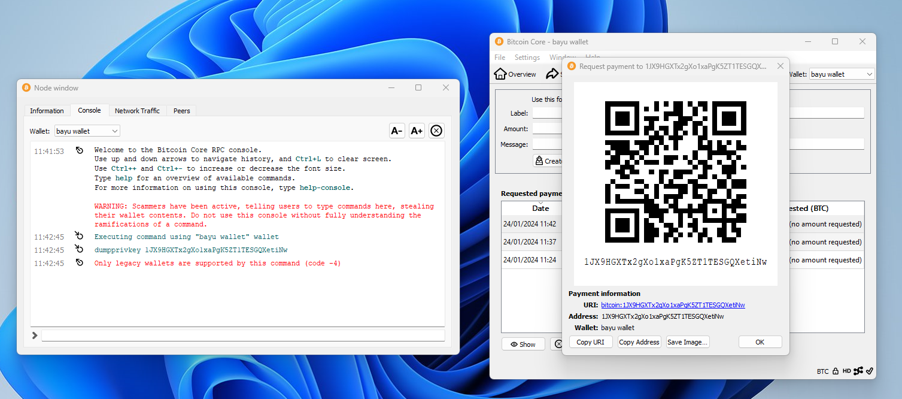Open the bitcoin: URI link
Viewport: 902px width, 399px height.
(673, 305)
